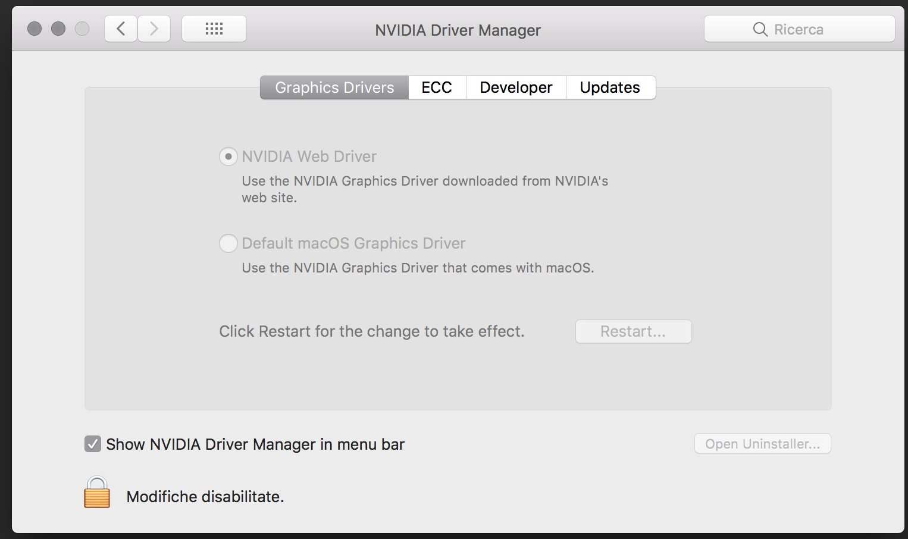This screenshot has height=539, width=908.
Task: Select the NVIDIA Web Driver radio button
Action: tap(228, 156)
